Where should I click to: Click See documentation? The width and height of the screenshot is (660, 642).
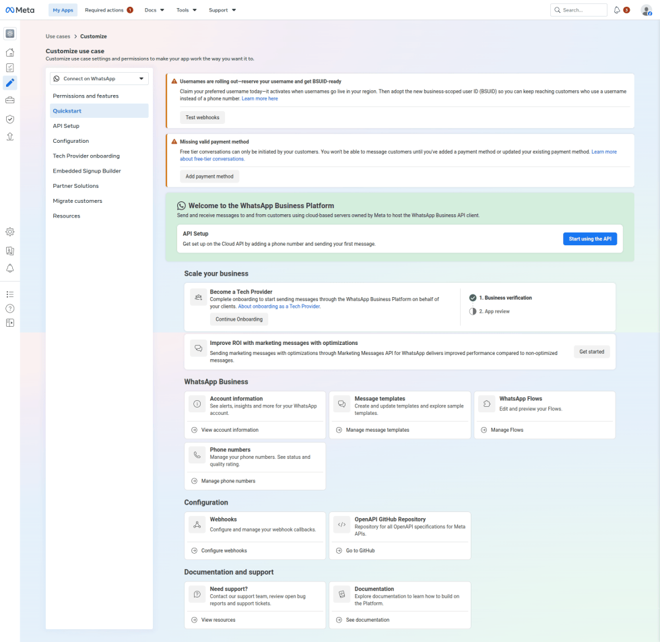point(368,620)
